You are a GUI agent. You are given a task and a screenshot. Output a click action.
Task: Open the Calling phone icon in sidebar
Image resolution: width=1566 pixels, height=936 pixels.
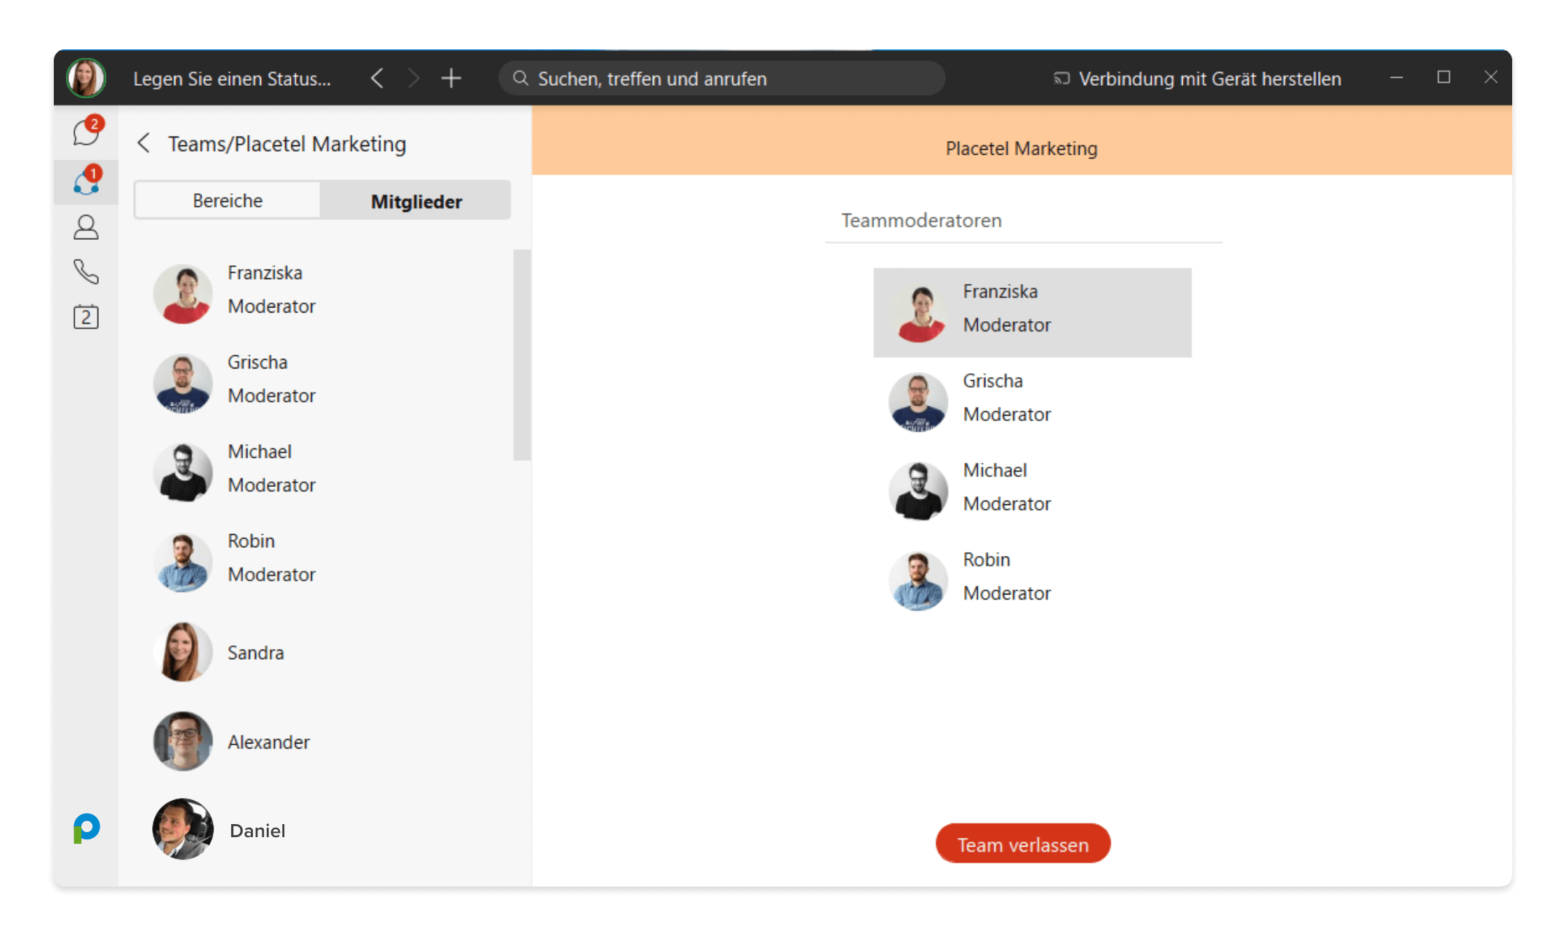coord(86,272)
